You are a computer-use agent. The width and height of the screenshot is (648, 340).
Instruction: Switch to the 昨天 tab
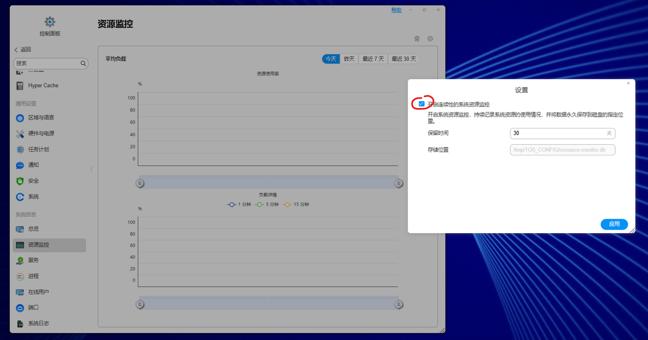pos(349,59)
